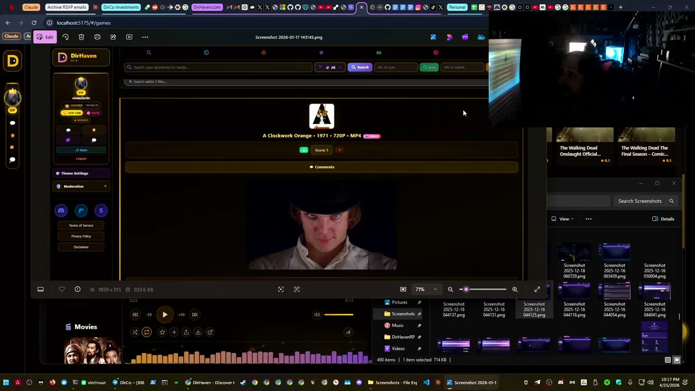Select Music in File Explorer sidebar
The height and width of the screenshot is (391, 695).
[x=397, y=325]
